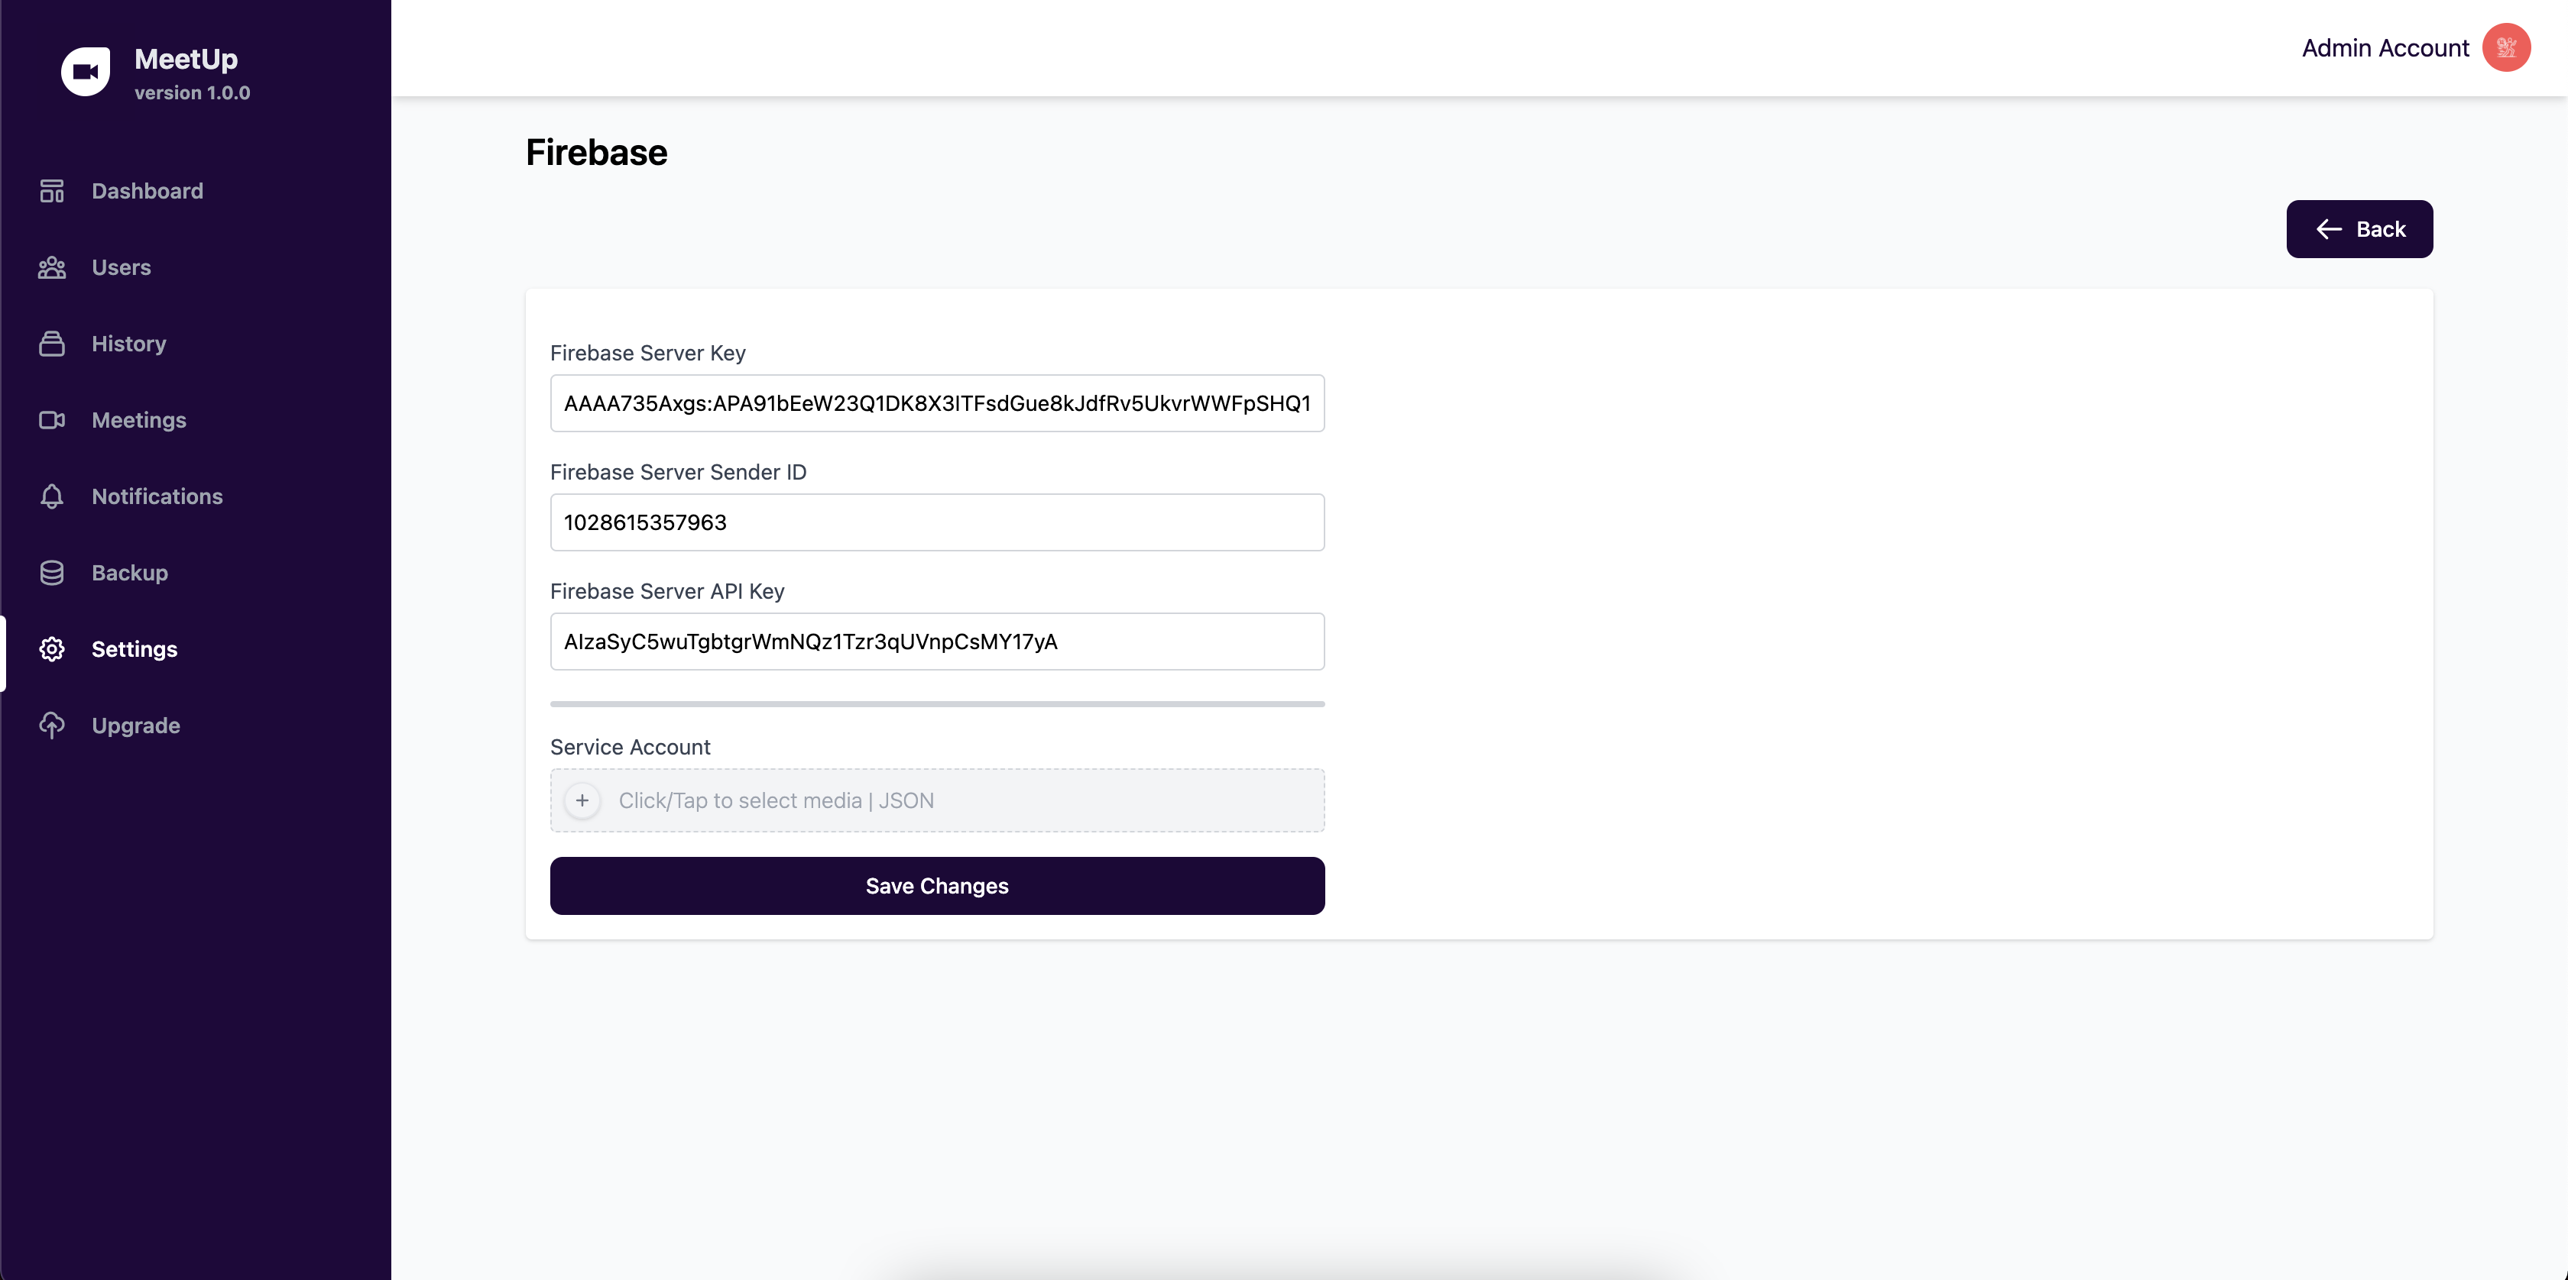Open Dashboard via its sidebar icon
Image resolution: width=2568 pixels, height=1280 pixels.
pyautogui.click(x=52, y=190)
